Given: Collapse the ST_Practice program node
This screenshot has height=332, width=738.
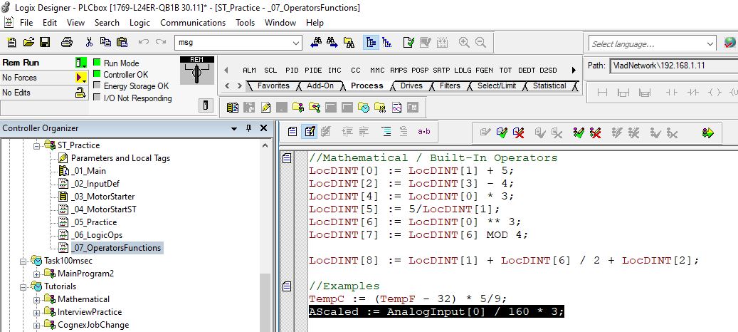Looking at the screenshot, I should [x=37, y=145].
